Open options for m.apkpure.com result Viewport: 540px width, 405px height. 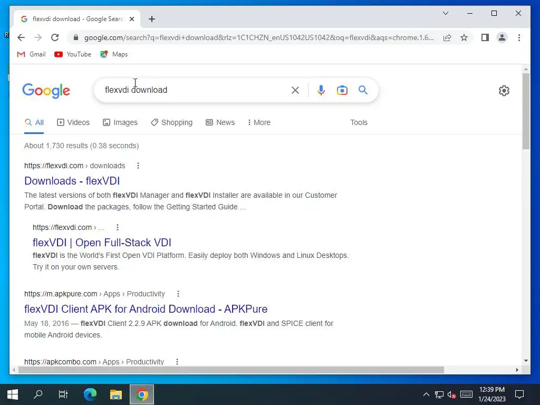178,294
